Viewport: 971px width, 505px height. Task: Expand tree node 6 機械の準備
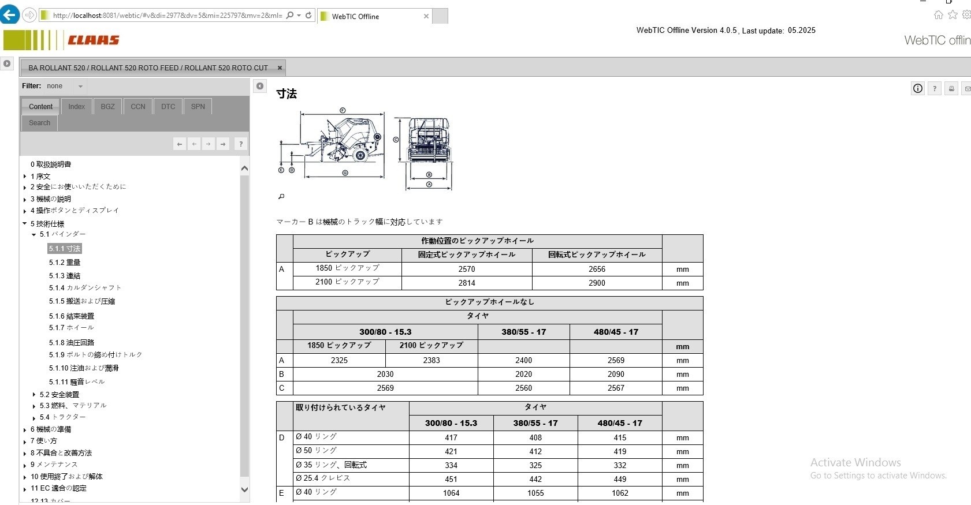click(25, 429)
